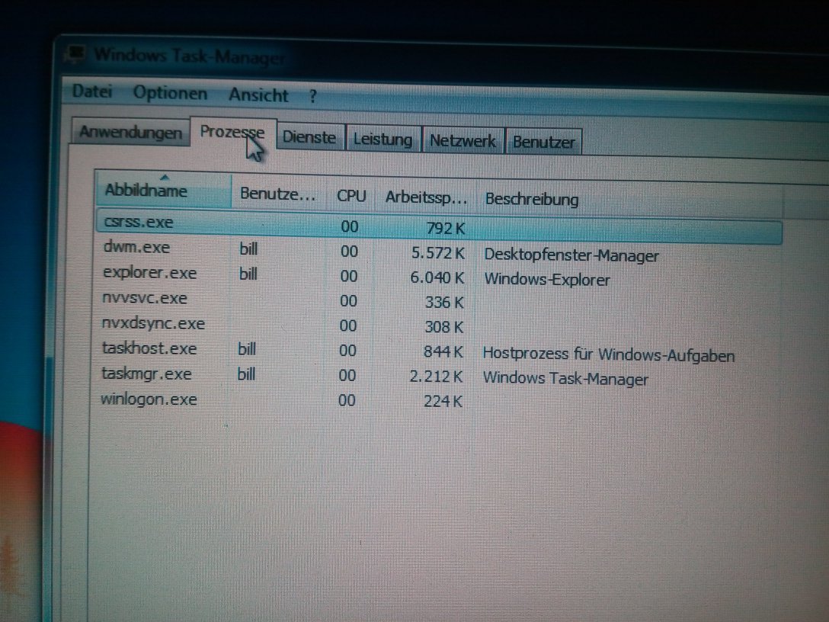This screenshot has width=829, height=622.
Task: Open the Optionen menu
Action: click(170, 94)
